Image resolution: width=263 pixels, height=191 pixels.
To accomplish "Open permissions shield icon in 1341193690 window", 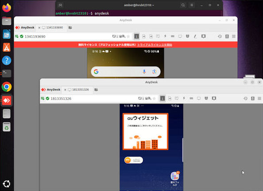I will [x=188, y=36].
